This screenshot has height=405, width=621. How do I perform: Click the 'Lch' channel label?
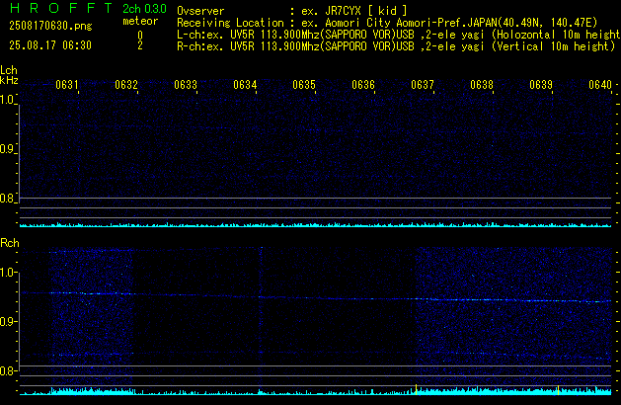coord(9,70)
